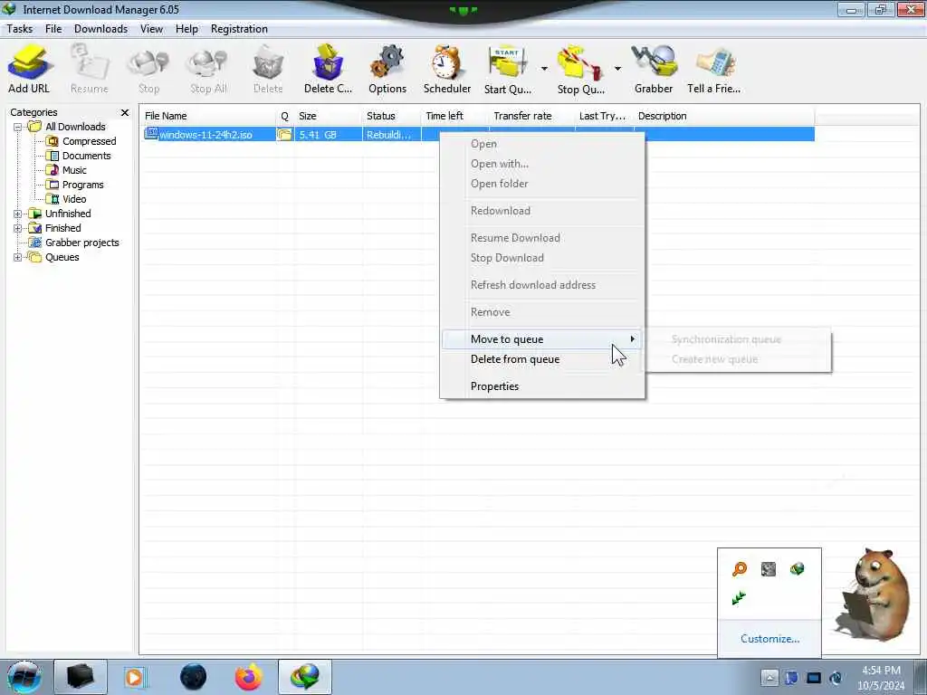Open the Tasks menu
The width and height of the screenshot is (927, 695).
click(20, 29)
